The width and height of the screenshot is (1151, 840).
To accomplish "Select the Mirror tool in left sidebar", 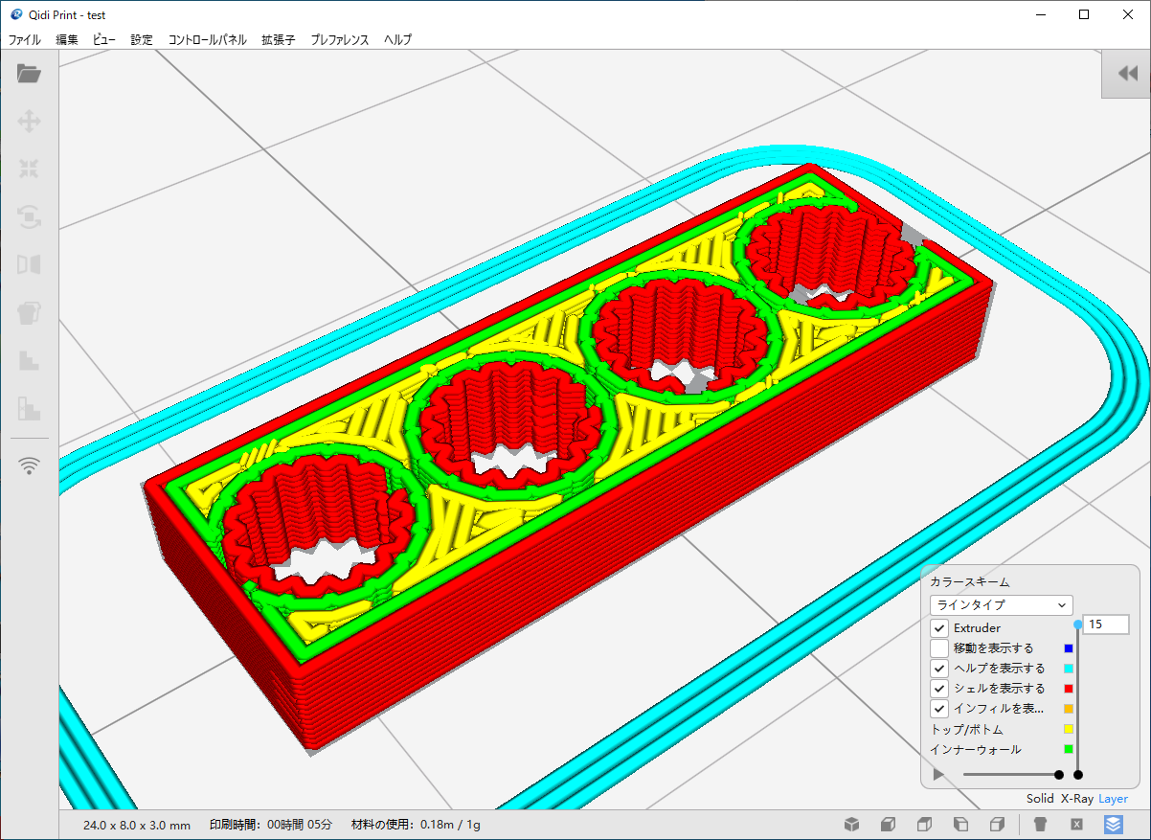I will 29,264.
